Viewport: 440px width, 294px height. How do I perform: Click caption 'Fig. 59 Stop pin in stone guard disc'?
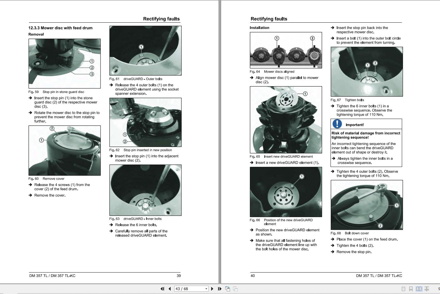[56, 92]
